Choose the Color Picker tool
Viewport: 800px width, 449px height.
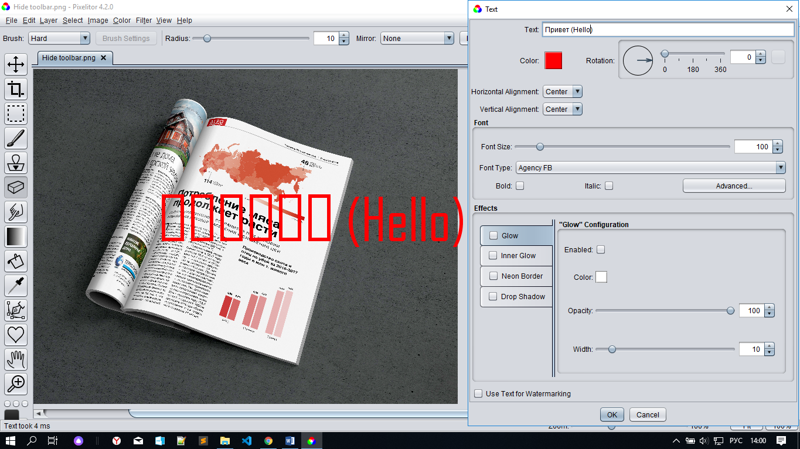pos(16,286)
